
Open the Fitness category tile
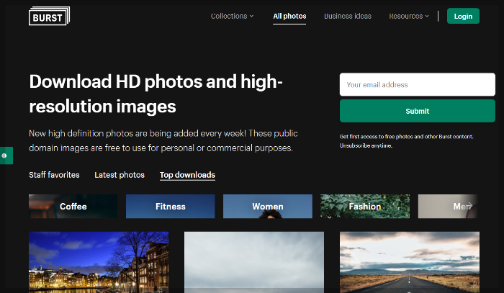[171, 207]
